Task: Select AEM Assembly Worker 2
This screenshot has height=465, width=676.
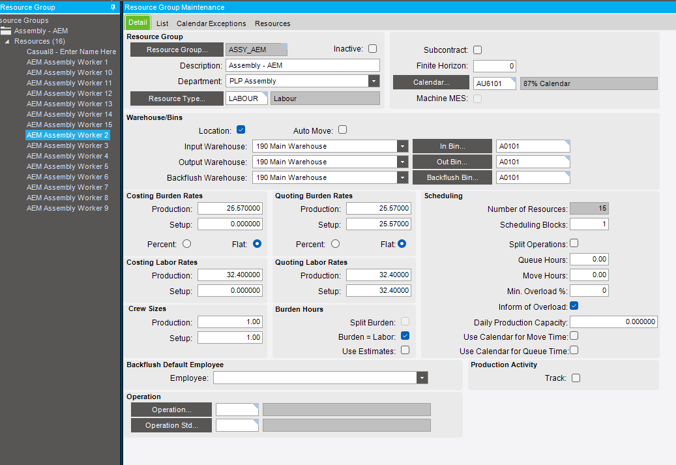Action: tap(67, 135)
